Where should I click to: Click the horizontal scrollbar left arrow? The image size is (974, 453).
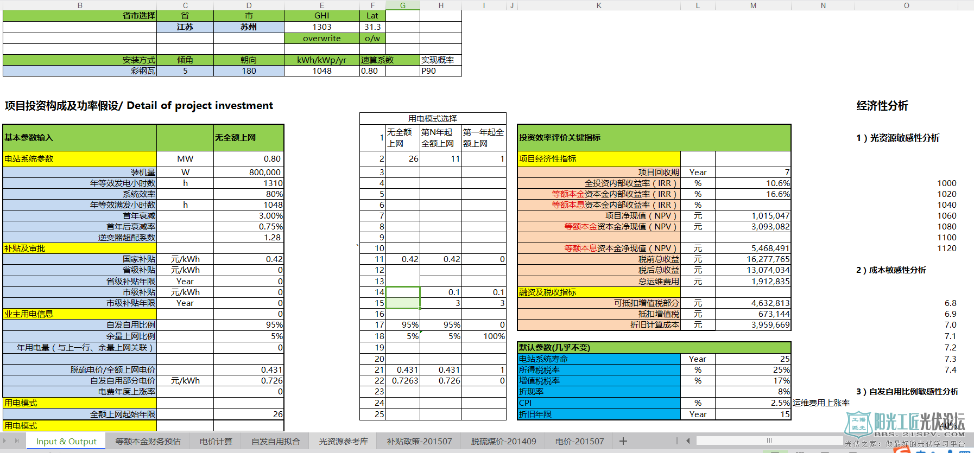tap(688, 441)
